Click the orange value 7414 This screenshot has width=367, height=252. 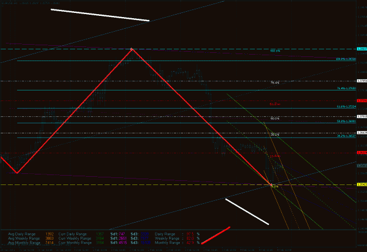pos(50,243)
